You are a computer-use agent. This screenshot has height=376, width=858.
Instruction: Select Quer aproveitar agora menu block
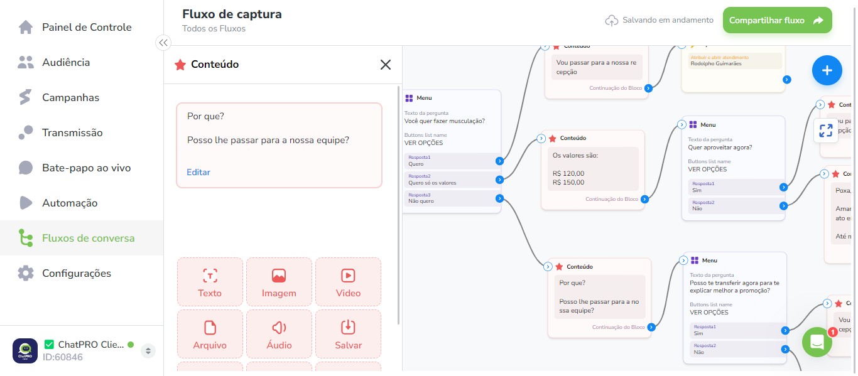(734, 168)
